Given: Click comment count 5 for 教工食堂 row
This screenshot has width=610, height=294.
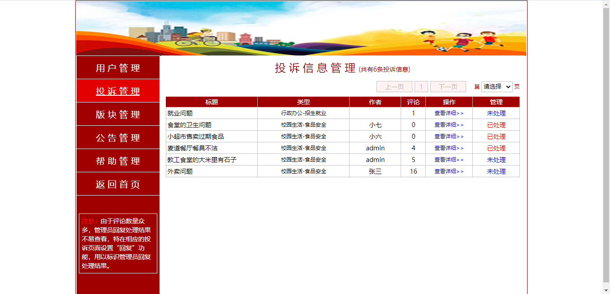Looking at the screenshot, I should click(x=413, y=160).
